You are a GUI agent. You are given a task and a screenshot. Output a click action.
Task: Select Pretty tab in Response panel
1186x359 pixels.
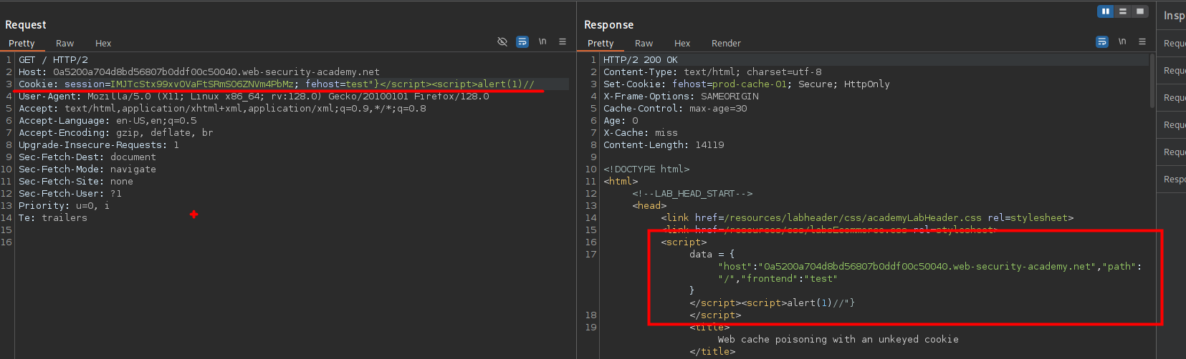click(x=601, y=44)
